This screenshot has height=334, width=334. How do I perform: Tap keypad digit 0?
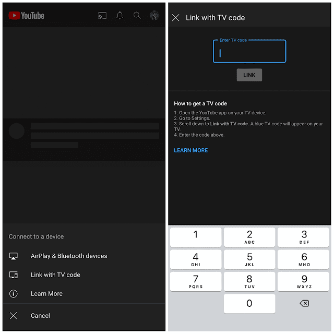click(249, 304)
